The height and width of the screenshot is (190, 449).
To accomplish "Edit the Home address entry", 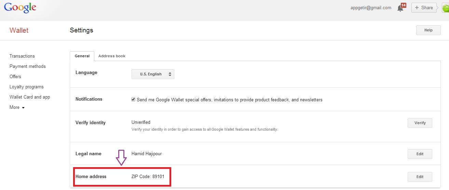I will coord(420,177).
